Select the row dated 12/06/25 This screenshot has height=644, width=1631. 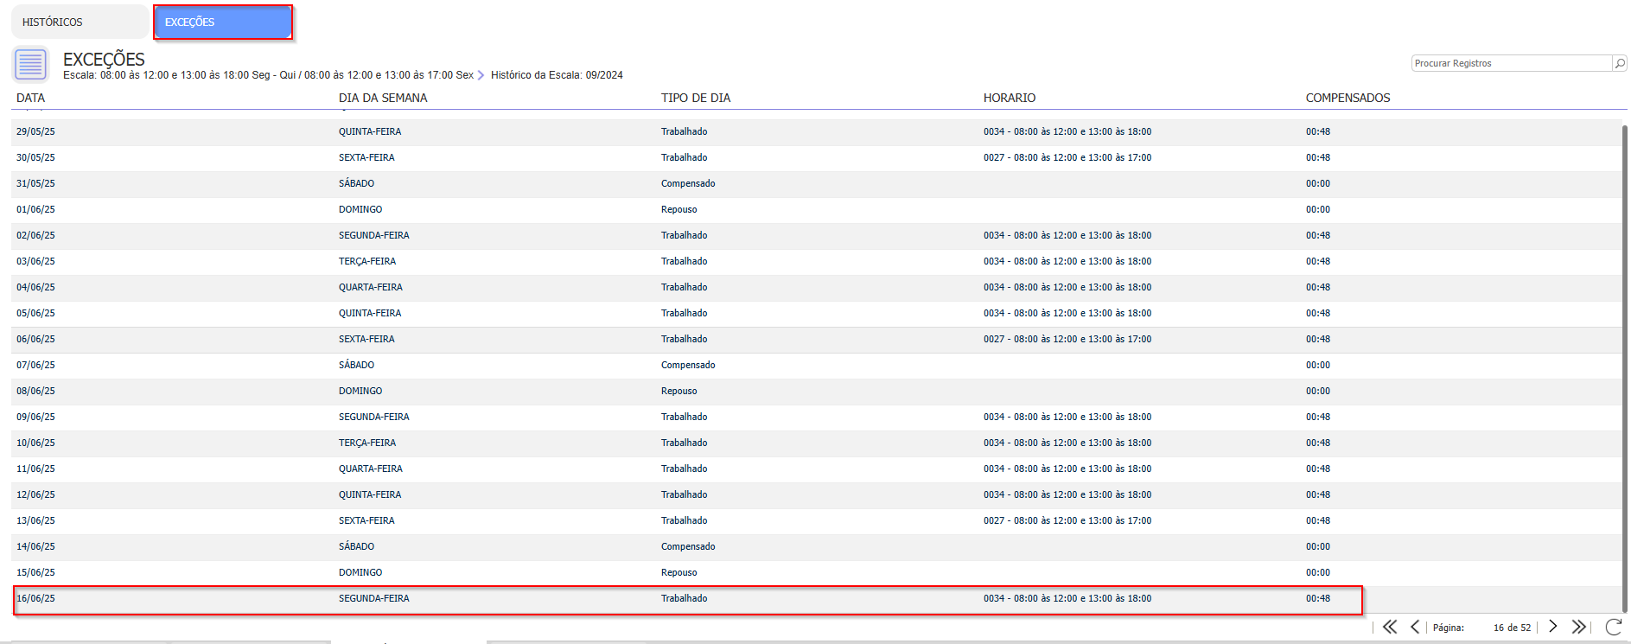(x=817, y=494)
